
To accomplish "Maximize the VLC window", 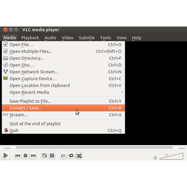I will (16, 30).
